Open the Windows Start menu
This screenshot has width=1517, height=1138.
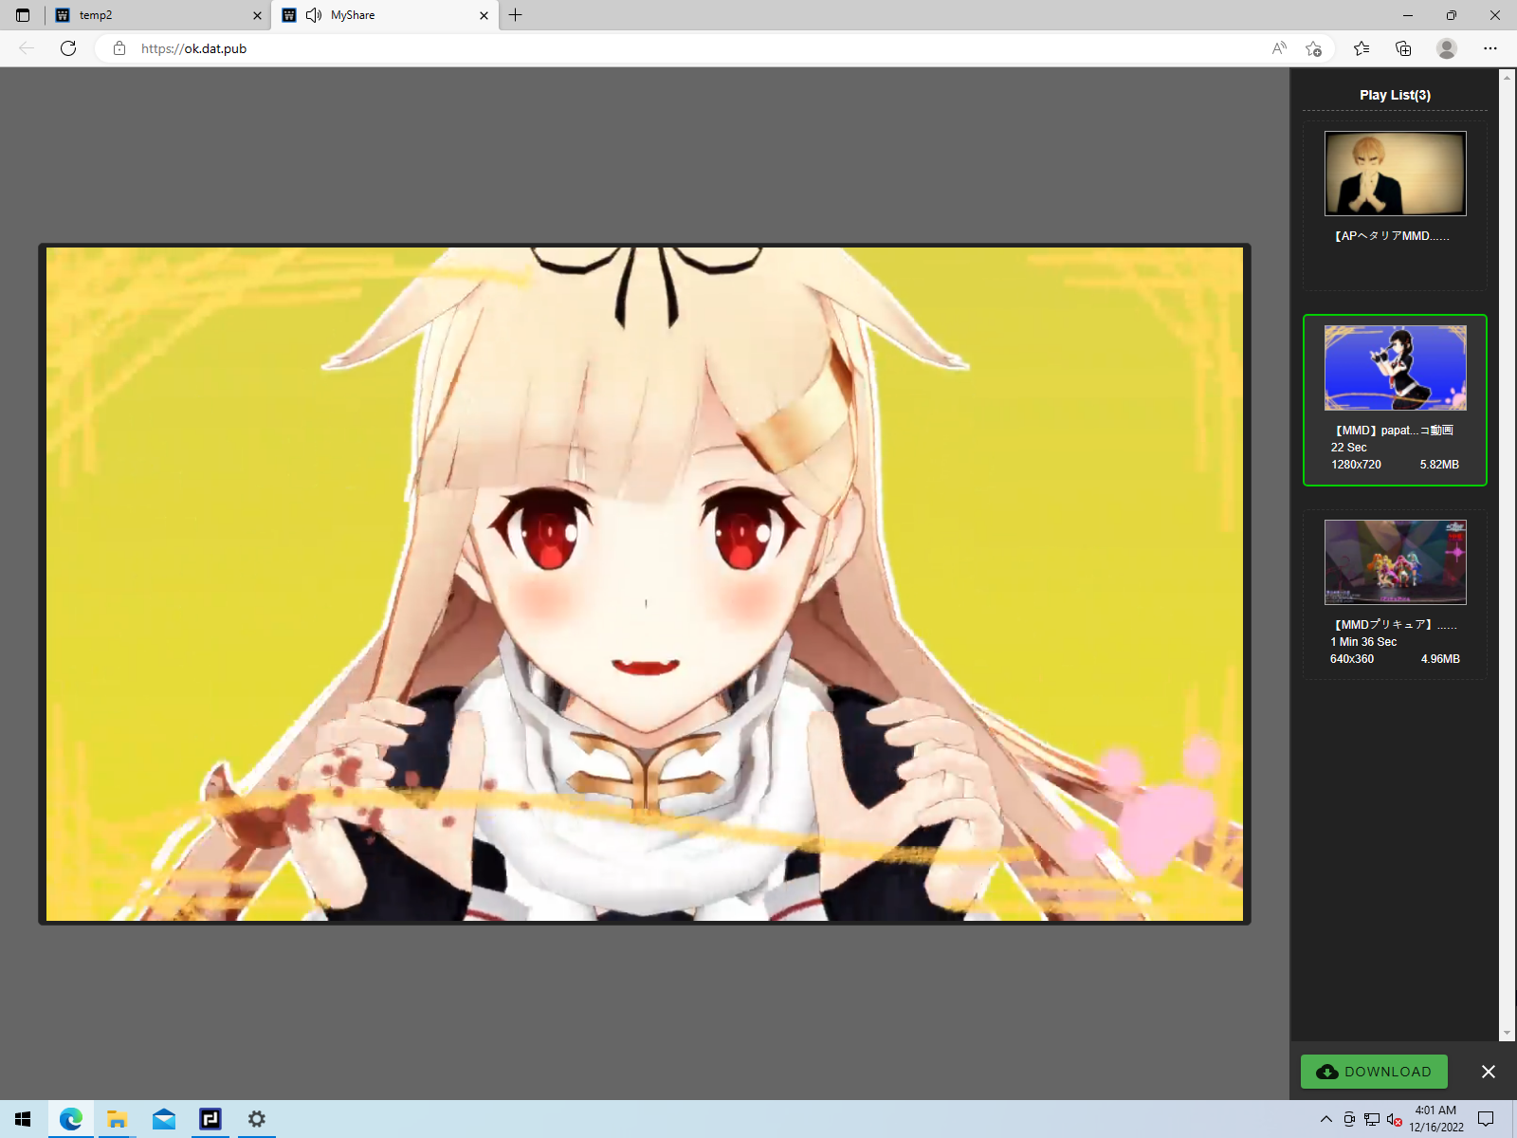[x=23, y=1119]
